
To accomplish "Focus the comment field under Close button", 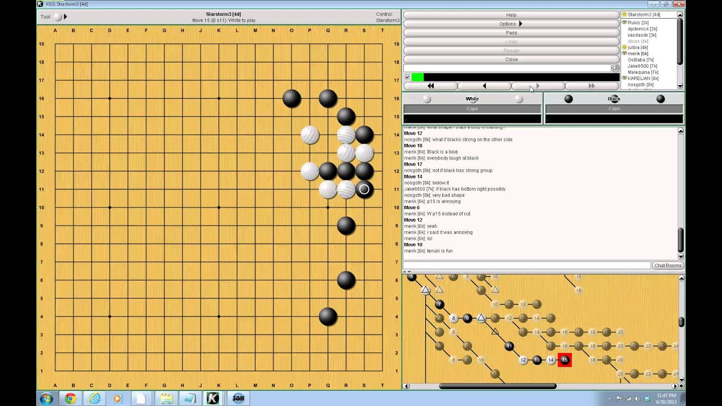I will click(x=507, y=68).
